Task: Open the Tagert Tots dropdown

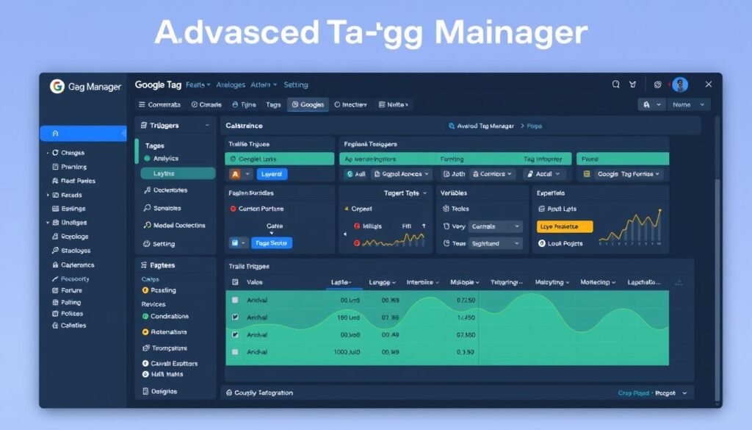Action: (405, 193)
